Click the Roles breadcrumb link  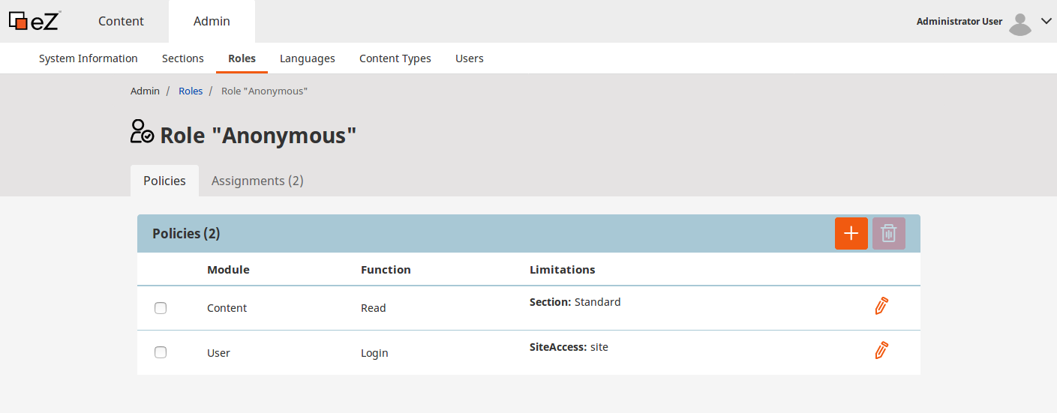[x=191, y=91]
